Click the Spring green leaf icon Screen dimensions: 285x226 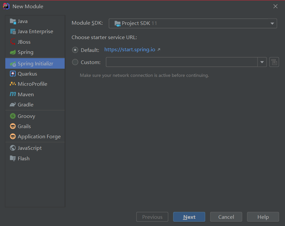(x=13, y=52)
